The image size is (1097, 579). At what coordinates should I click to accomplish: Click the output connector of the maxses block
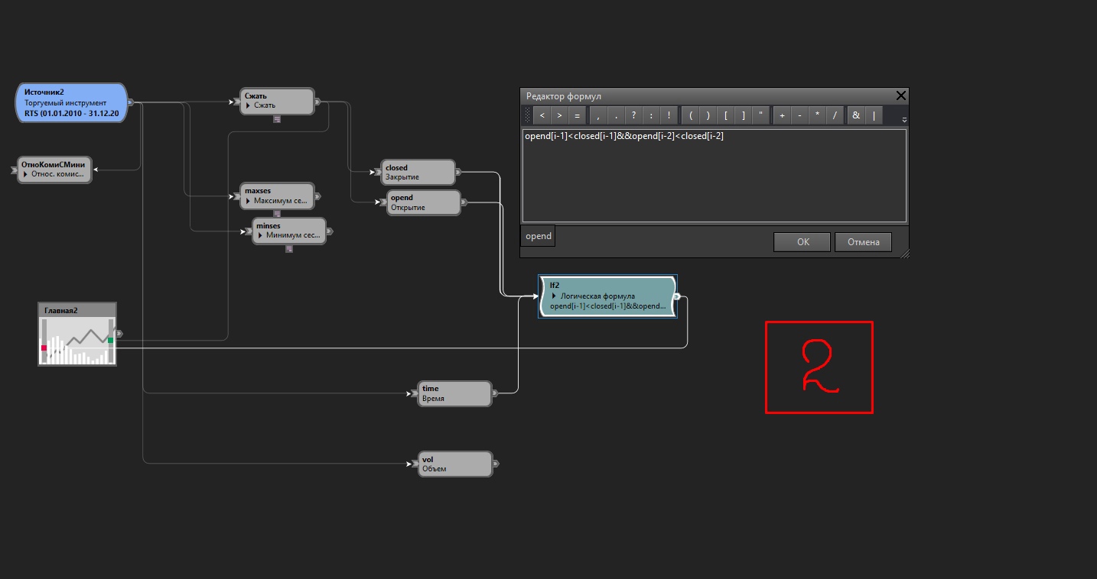318,196
